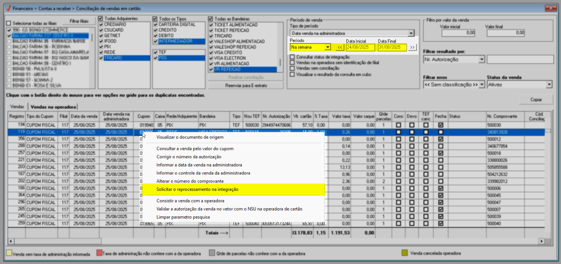Enable 'Consultar status de integração' checkbox
Screen dimensions: 561x264
[x=292, y=57]
